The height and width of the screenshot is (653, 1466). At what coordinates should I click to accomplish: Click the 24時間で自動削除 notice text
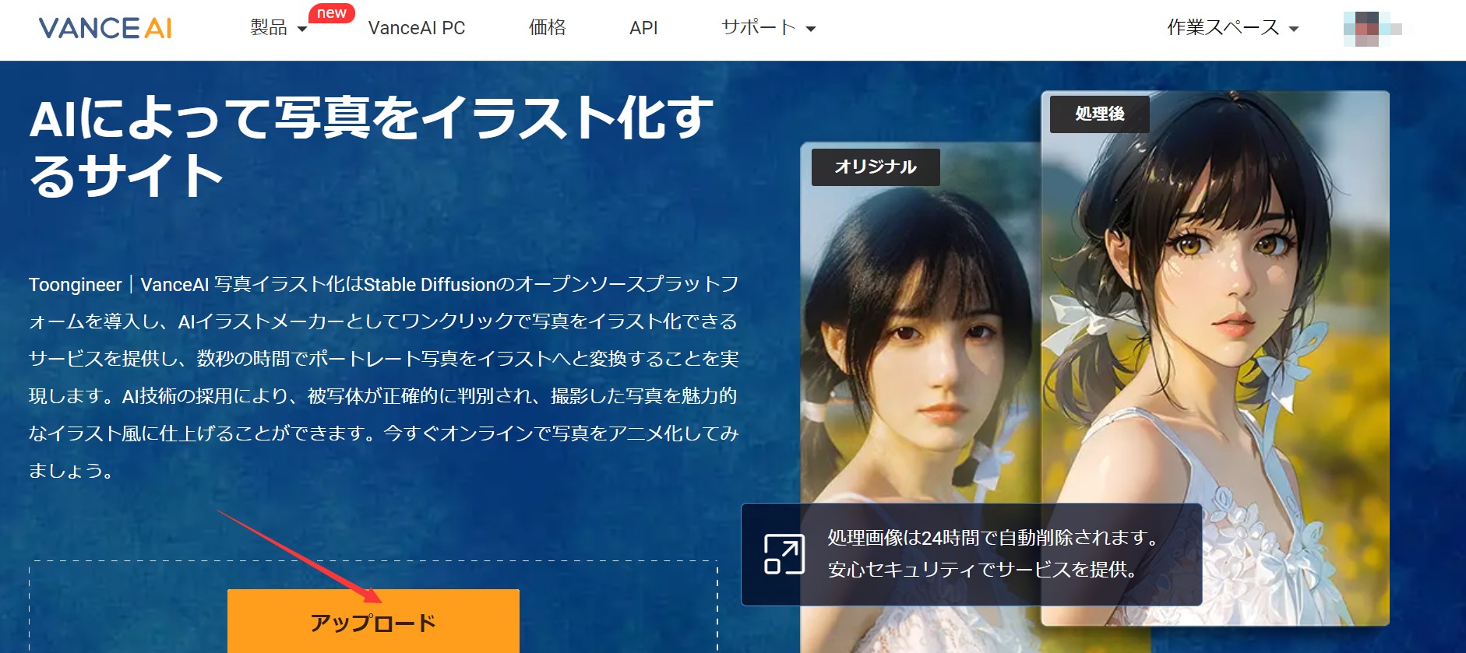pos(993,538)
